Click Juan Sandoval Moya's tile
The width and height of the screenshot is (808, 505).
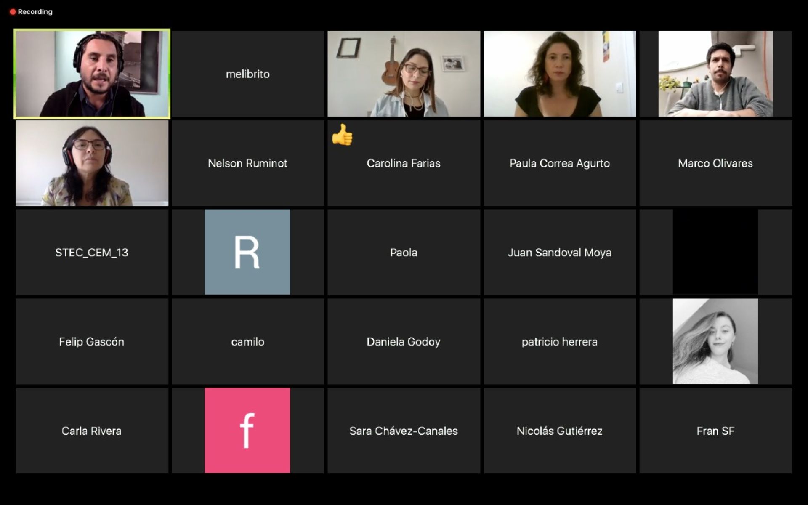(x=559, y=252)
